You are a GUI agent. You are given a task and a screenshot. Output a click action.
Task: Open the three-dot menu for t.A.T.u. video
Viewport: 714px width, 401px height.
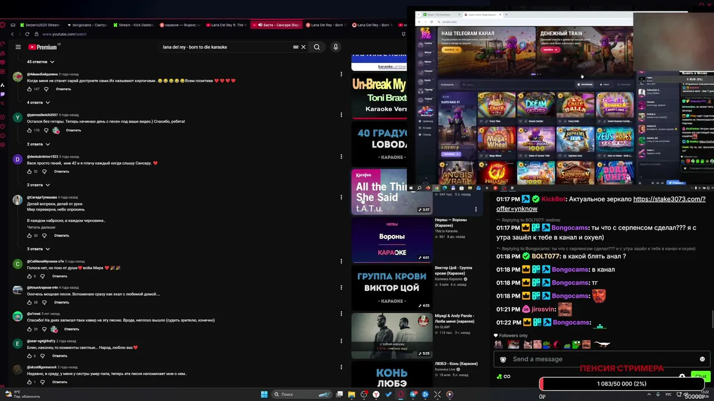click(x=476, y=209)
